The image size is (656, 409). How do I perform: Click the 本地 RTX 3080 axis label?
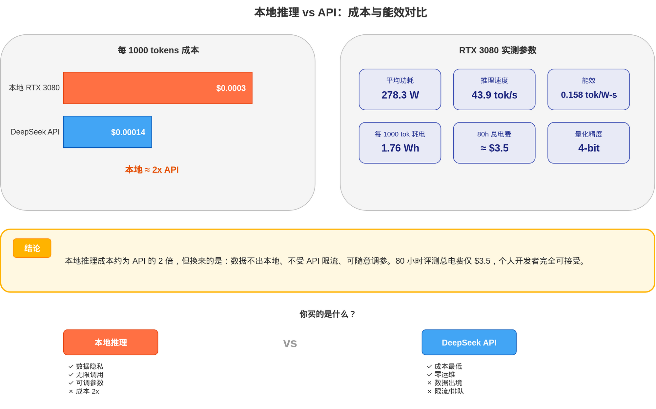click(x=34, y=88)
